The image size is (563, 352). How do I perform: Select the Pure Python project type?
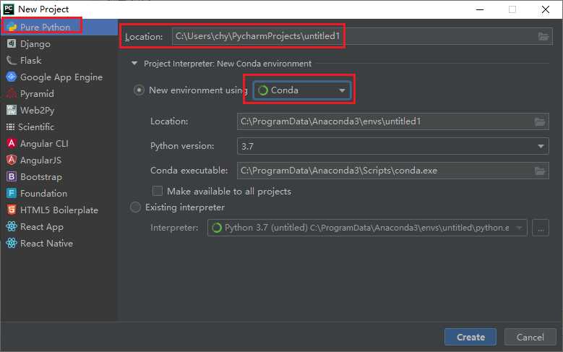click(x=59, y=27)
